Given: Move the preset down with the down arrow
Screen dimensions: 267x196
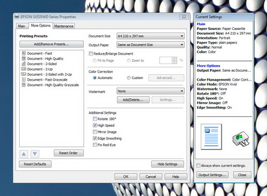Looking at the screenshot, I should (35, 154).
